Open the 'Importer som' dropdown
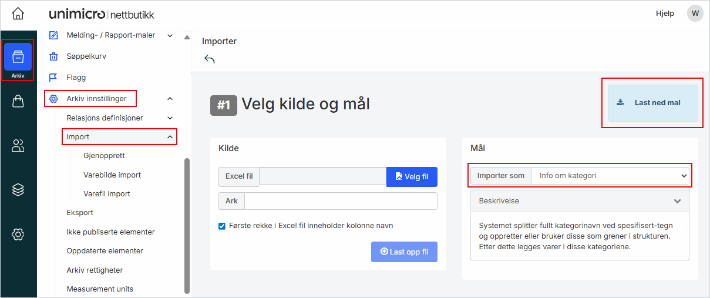The image size is (710, 298). point(610,175)
